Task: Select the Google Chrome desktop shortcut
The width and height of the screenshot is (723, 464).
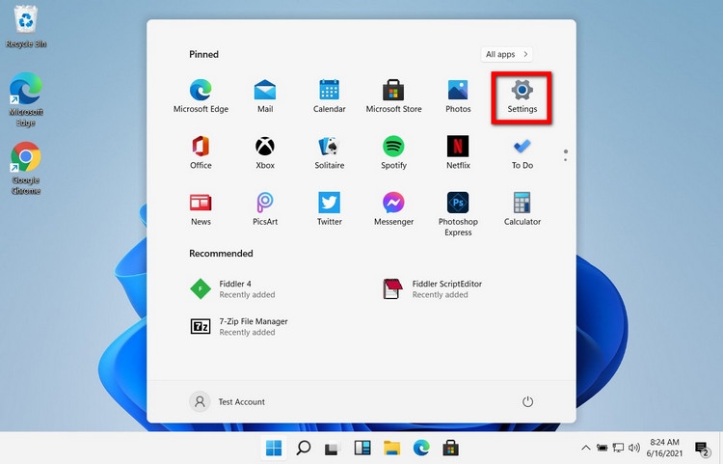Action: point(26,169)
